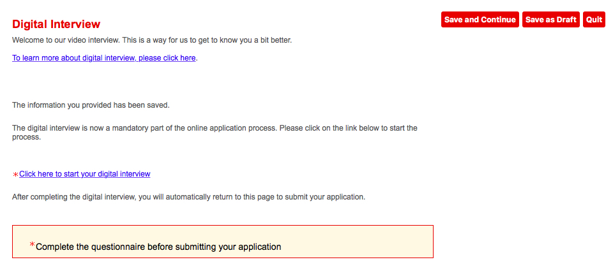The image size is (613, 276).
Task: Click the 'information you provided has been saved' message
Action: [91, 105]
